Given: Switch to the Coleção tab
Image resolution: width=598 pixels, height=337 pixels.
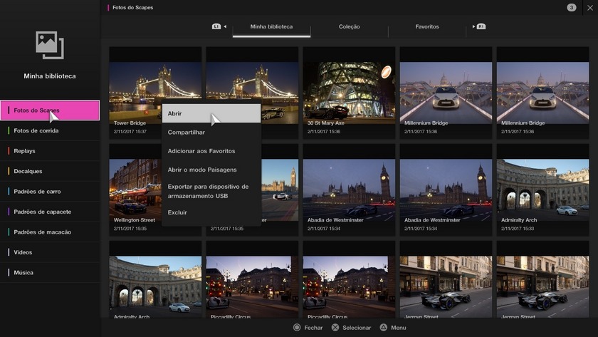Looking at the screenshot, I should click(x=349, y=27).
